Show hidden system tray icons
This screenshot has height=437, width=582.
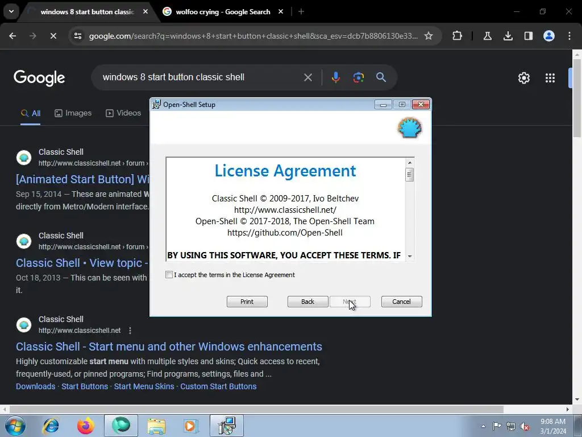click(x=483, y=426)
